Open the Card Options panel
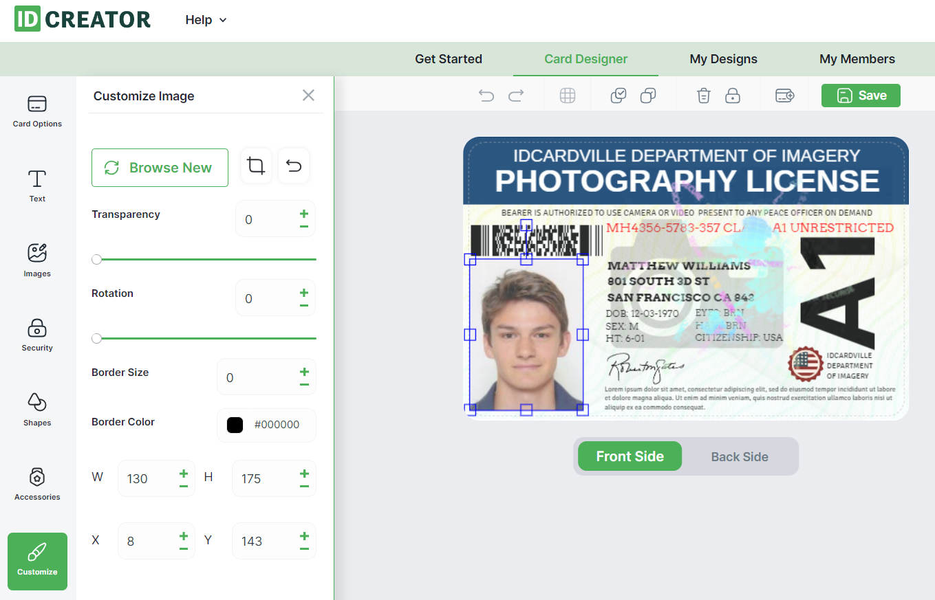The width and height of the screenshot is (935, 600). pos(37,111)
